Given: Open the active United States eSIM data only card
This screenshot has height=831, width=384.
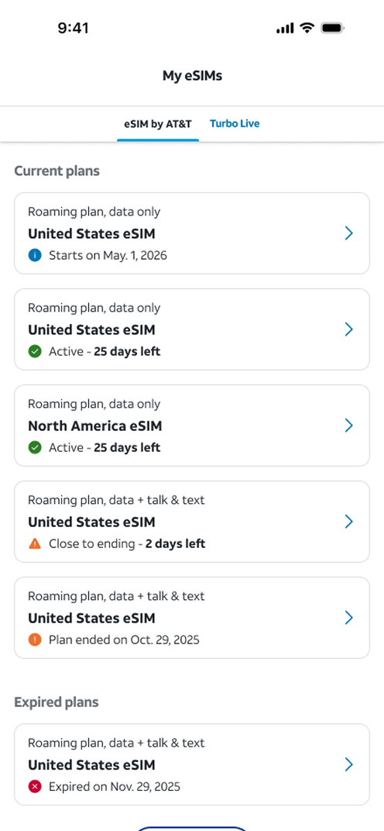Looking at the screenshot, I should tap(192, 329).
